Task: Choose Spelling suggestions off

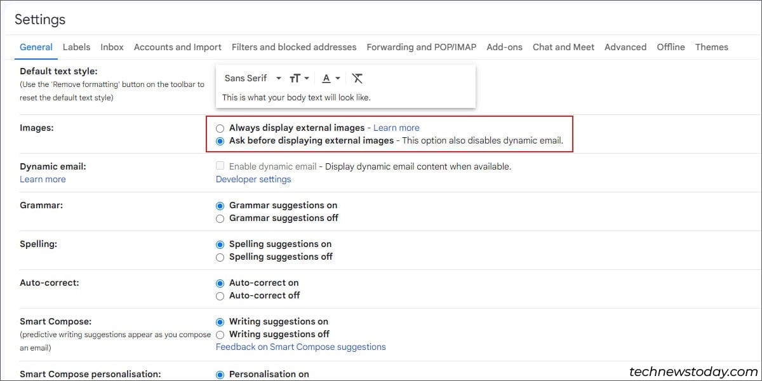Action: pos(220,257)
